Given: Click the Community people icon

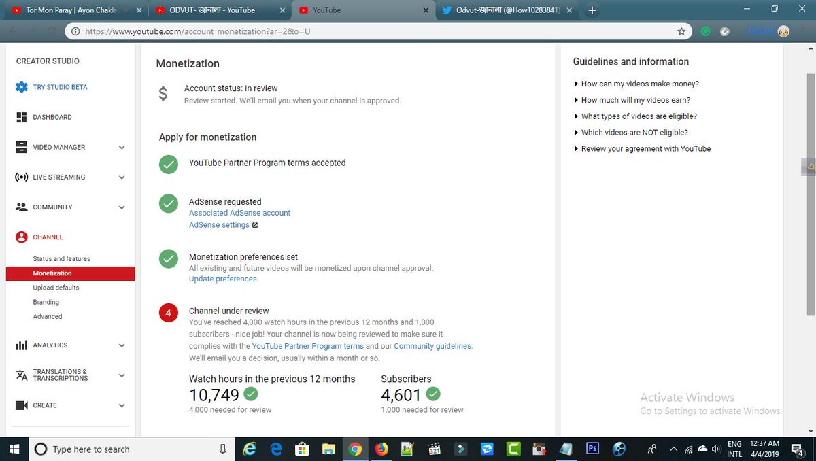Looking at the screenshot, I should pos(21,207).
